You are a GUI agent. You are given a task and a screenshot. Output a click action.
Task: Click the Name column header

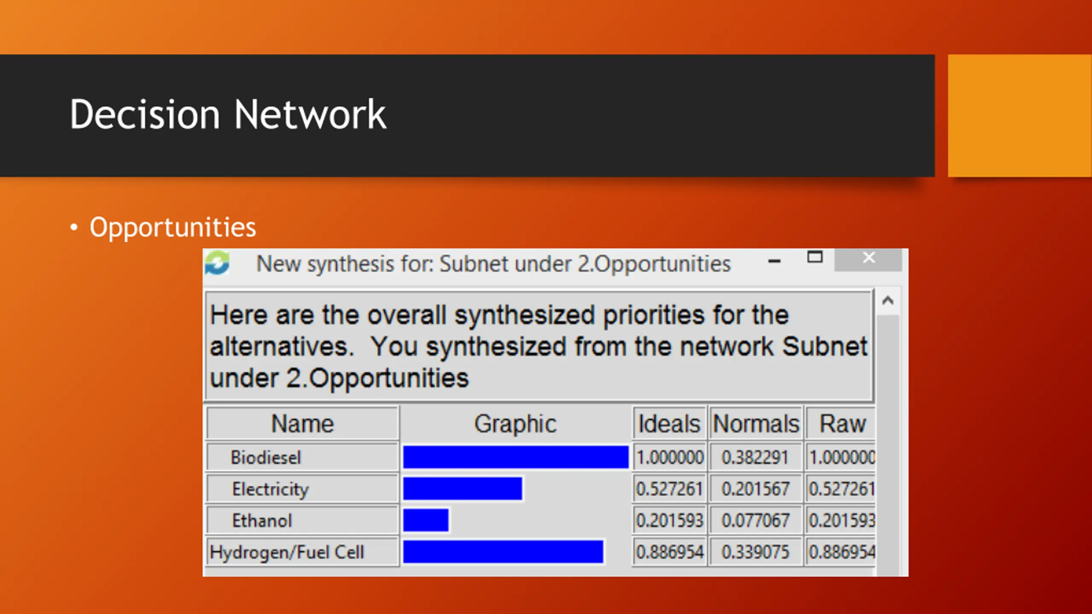(x=302, y=424)
